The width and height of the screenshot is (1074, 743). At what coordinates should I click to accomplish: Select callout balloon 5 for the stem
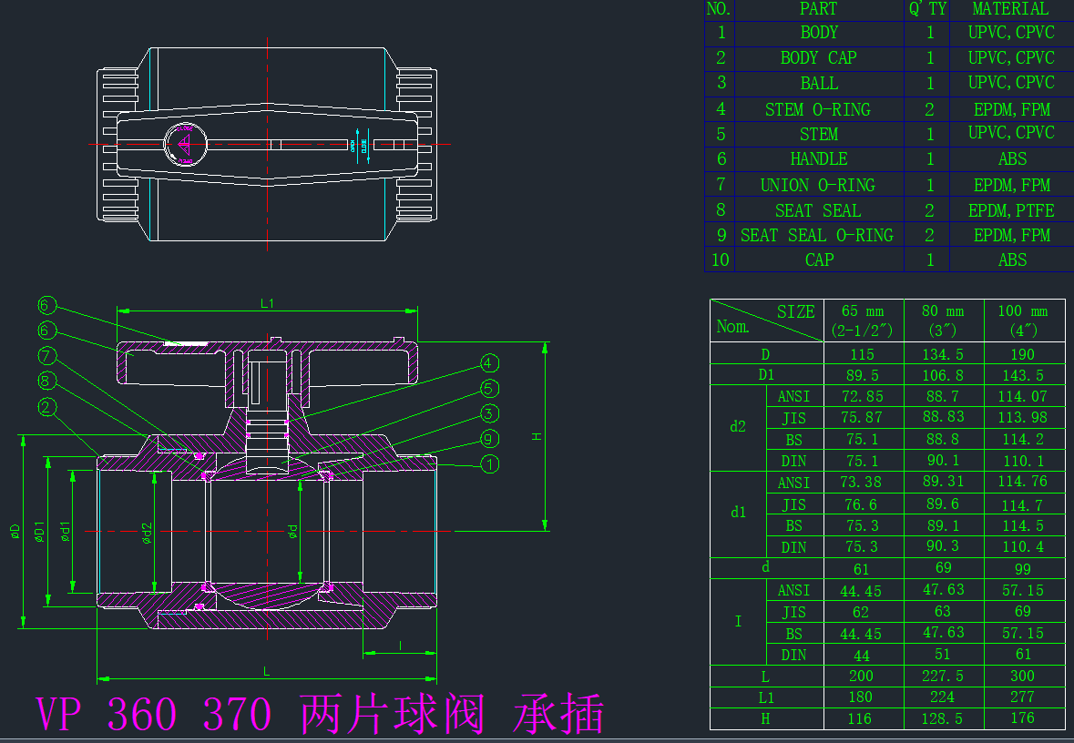tap(489, 388)
